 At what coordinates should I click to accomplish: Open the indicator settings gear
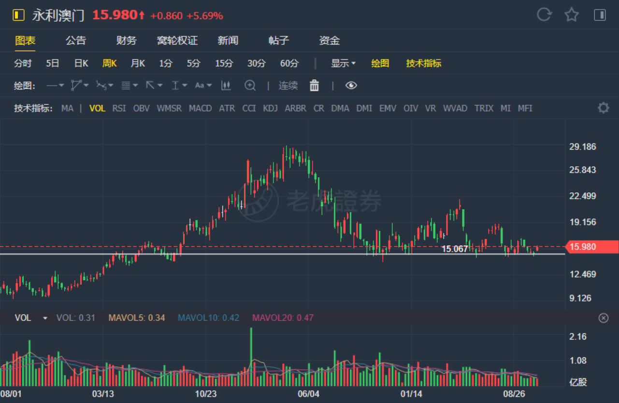pos(603,108)
